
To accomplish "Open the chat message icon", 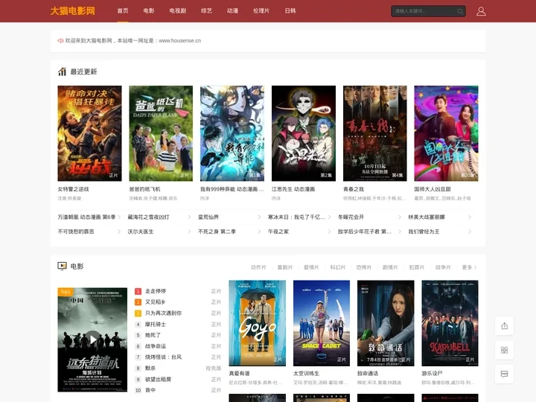I will (x=504, y=374).
